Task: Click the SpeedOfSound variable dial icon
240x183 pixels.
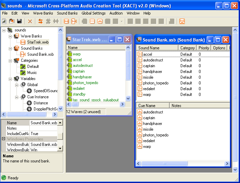Action: pos(29,91)
